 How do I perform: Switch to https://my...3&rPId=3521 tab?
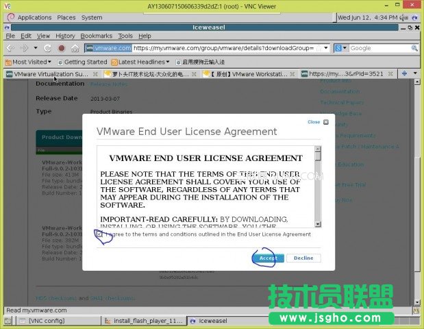[x=343, y=74]
